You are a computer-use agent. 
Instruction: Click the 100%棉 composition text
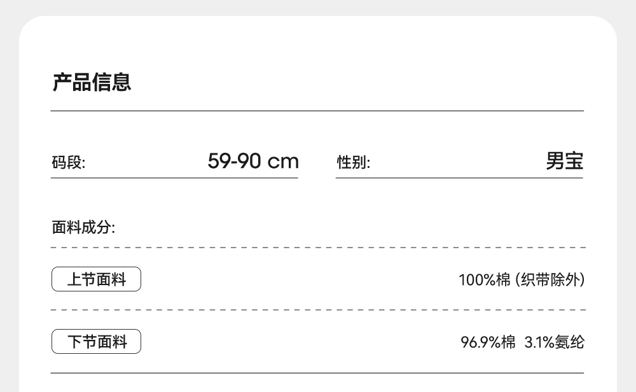(483, 280)
